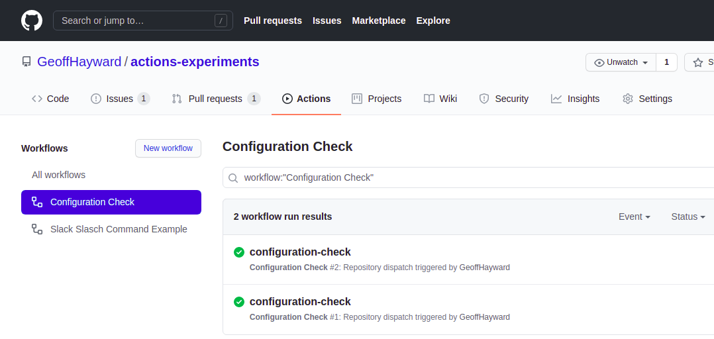Select Slack Slasch Command Example workflow
This screenshot has height=339, width=714.
pos(111,229)
